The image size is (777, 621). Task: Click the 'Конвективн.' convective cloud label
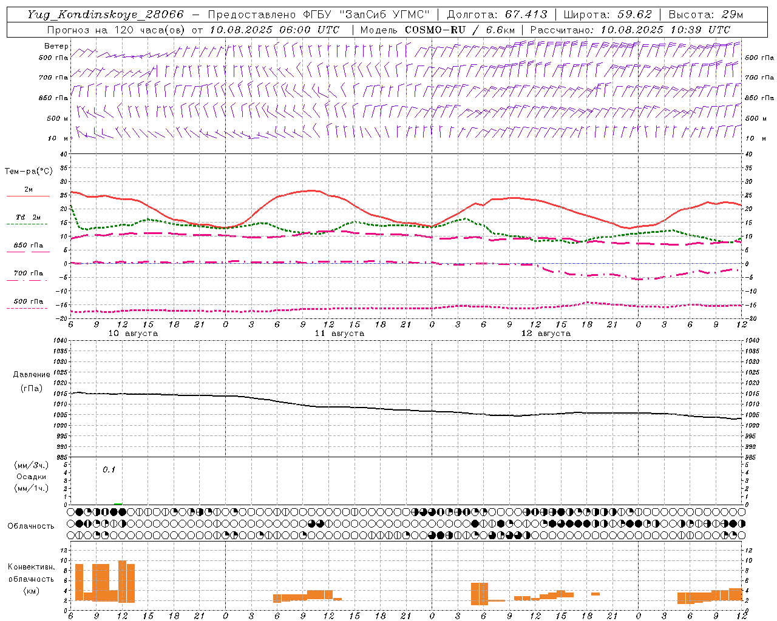tap(32, 567)
